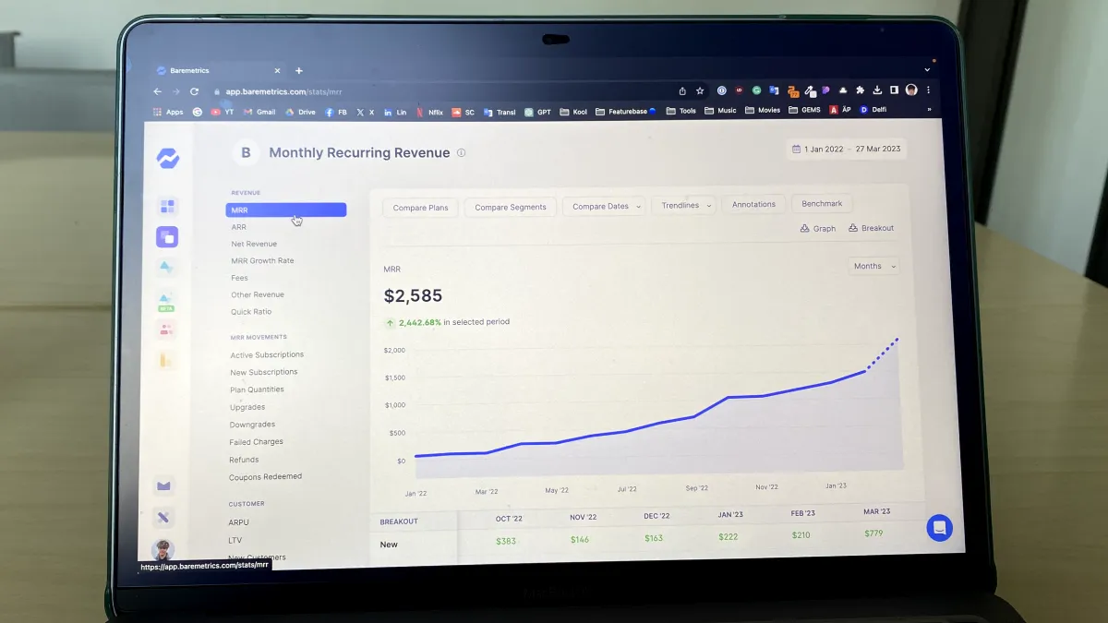Open the Compare Dates dropdown
This screenshot has height=623, width=1108.
click(604, 207)
